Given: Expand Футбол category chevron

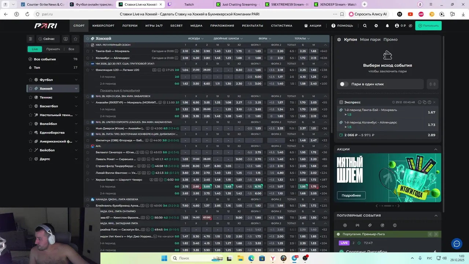Looking at the screenshot, I should coord(76,80).
